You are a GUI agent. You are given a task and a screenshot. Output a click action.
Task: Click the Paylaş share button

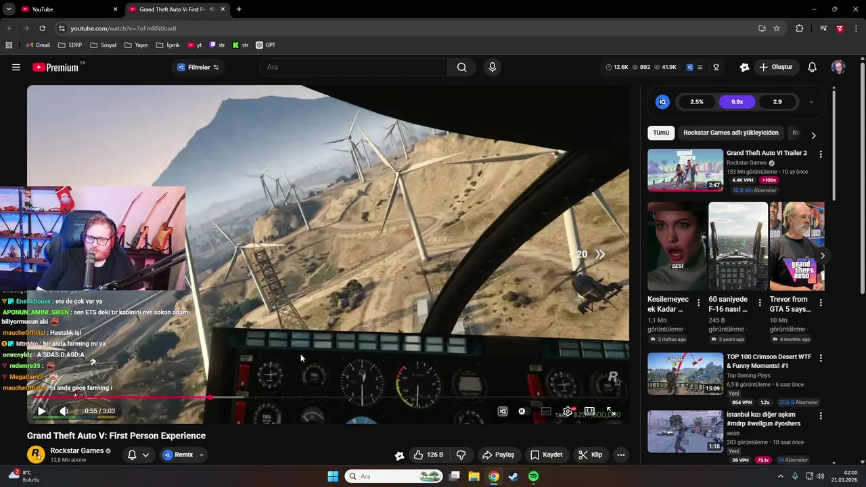(498, 455)
